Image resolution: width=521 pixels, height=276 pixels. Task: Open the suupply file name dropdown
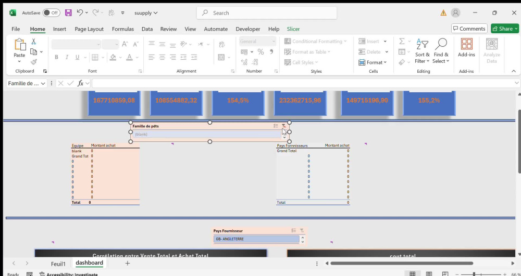pyautogui.click(x=146, y=13)
